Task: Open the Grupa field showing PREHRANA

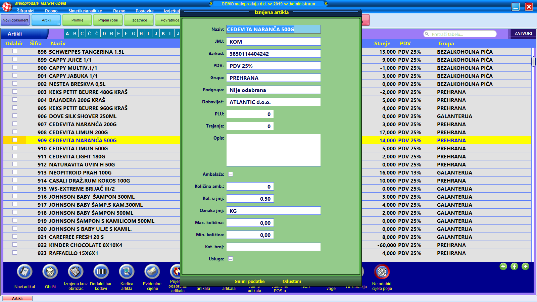Action: click(x=273, y=78)
